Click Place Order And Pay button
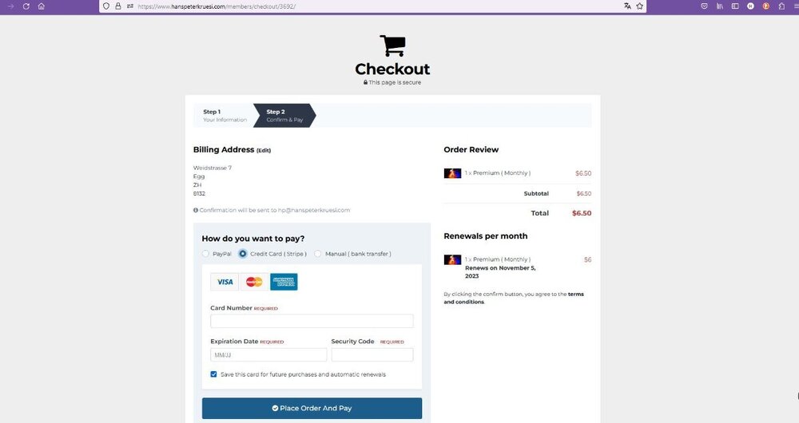799x423 pixels. coord(312,409)
